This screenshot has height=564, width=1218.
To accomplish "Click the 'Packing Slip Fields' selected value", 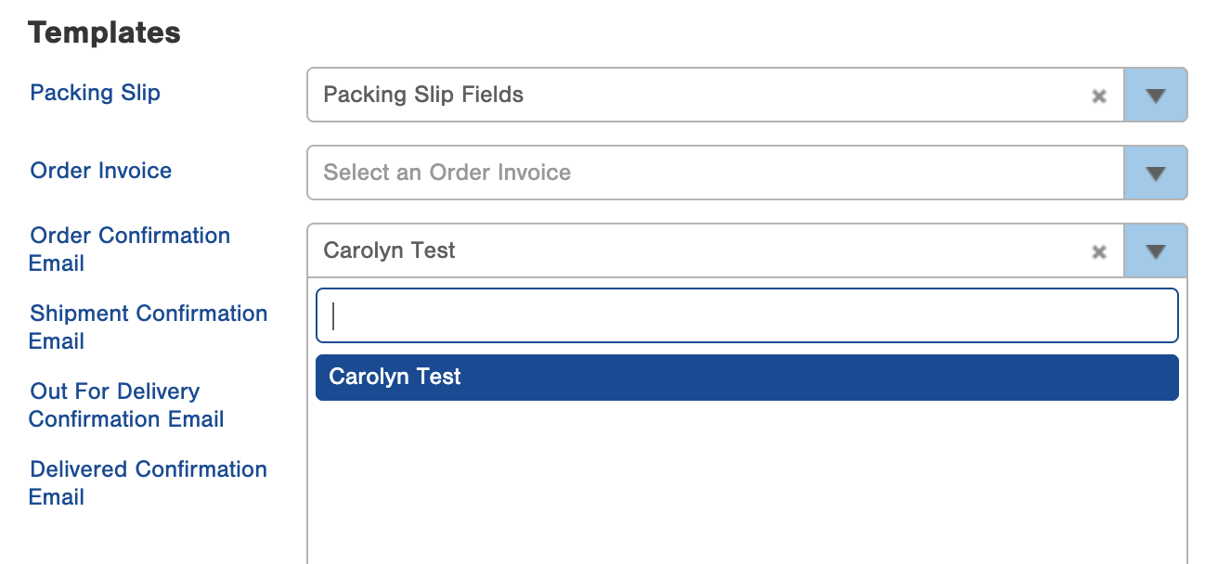I will [423, 95].
